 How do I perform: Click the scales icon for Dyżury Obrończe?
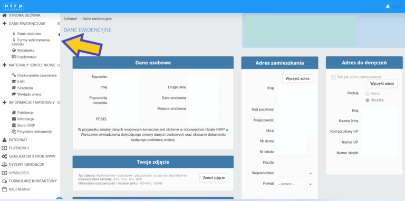tap(4, 164)
